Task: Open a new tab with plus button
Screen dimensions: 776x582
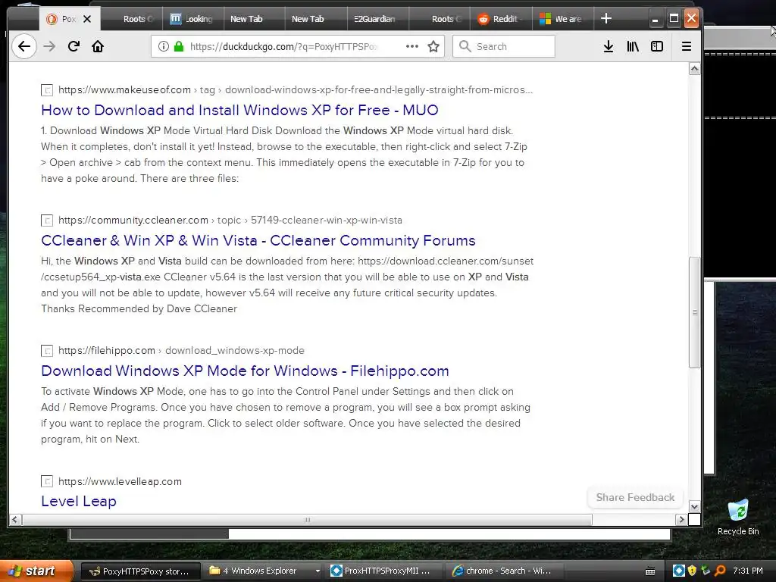Action: tap(605, 19)
